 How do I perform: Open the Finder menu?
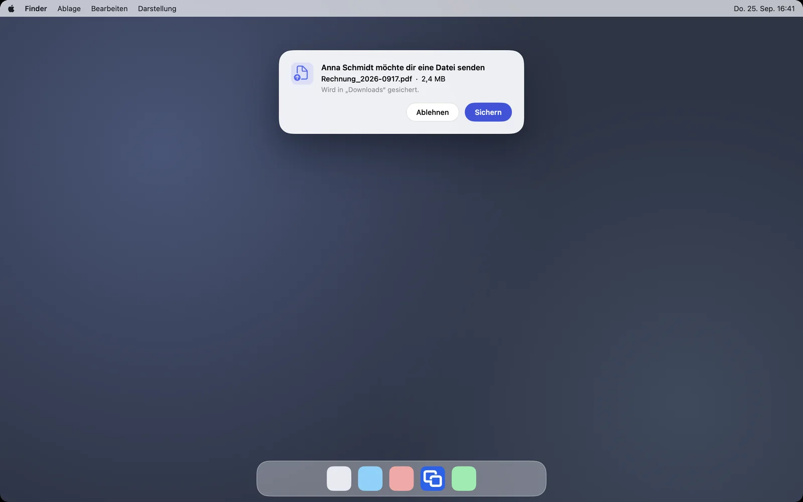click(x=36, y=9)
